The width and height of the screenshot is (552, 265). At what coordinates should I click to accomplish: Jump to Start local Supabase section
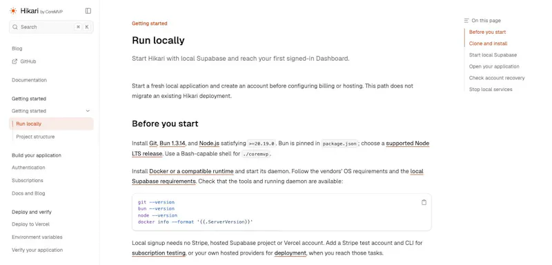click(493, 55)
